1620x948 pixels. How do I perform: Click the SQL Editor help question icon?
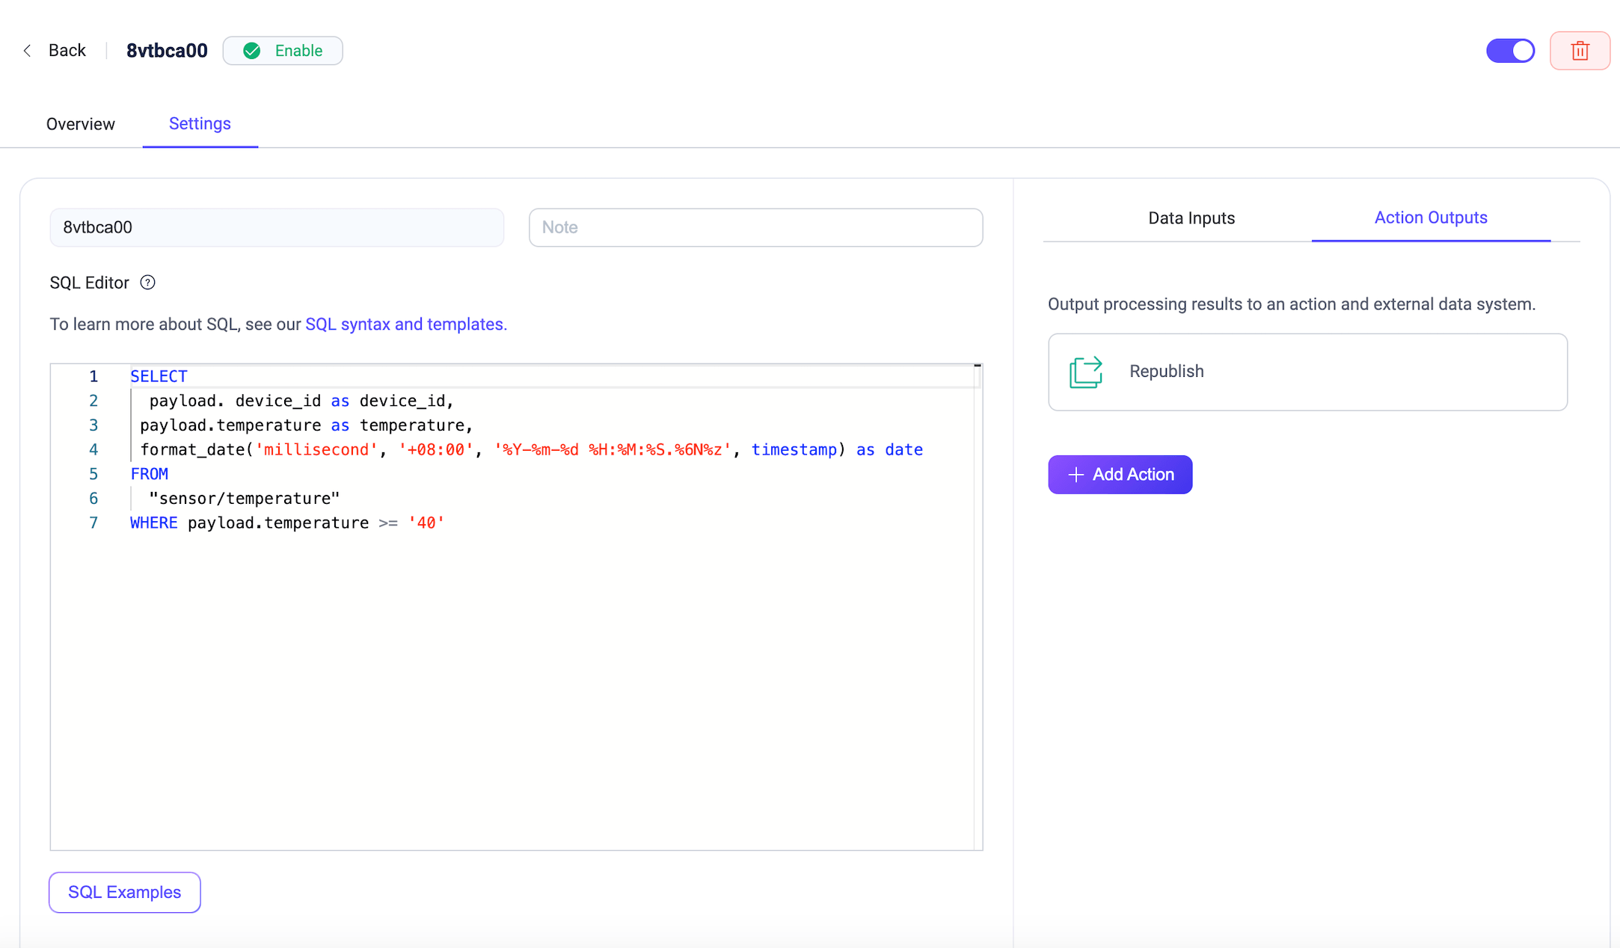[148, 283]
